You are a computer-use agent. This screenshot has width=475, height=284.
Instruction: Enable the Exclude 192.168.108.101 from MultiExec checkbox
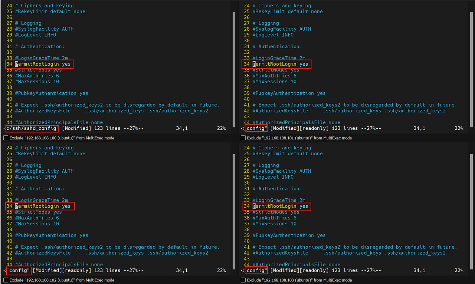[243, 138]
